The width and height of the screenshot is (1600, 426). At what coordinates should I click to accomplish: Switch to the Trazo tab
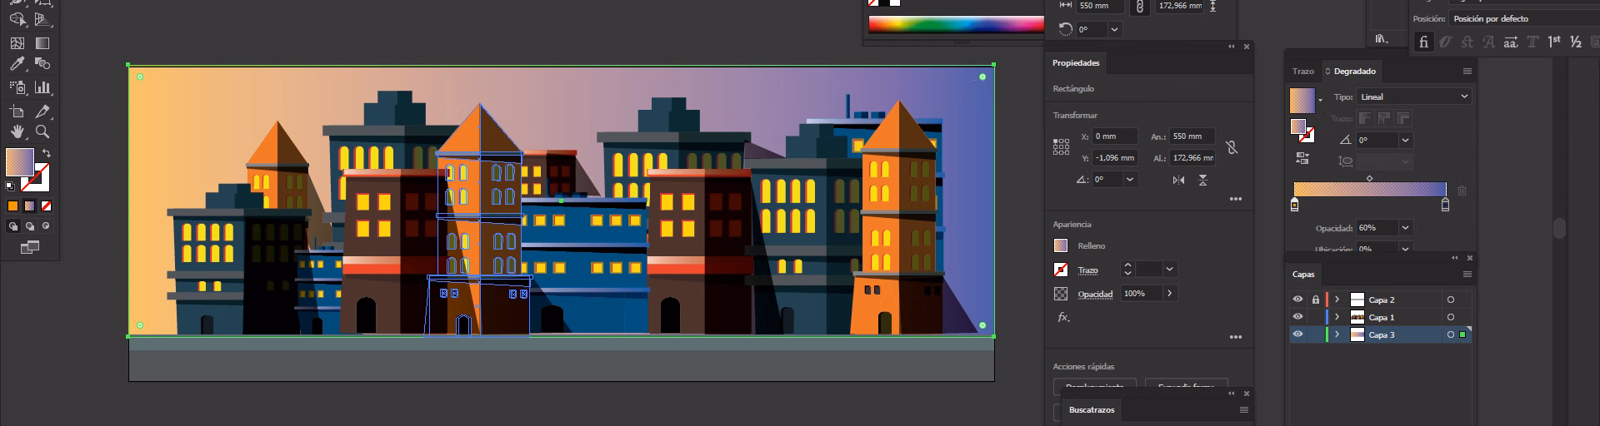pyautogui.click(x=1302, y=72)
